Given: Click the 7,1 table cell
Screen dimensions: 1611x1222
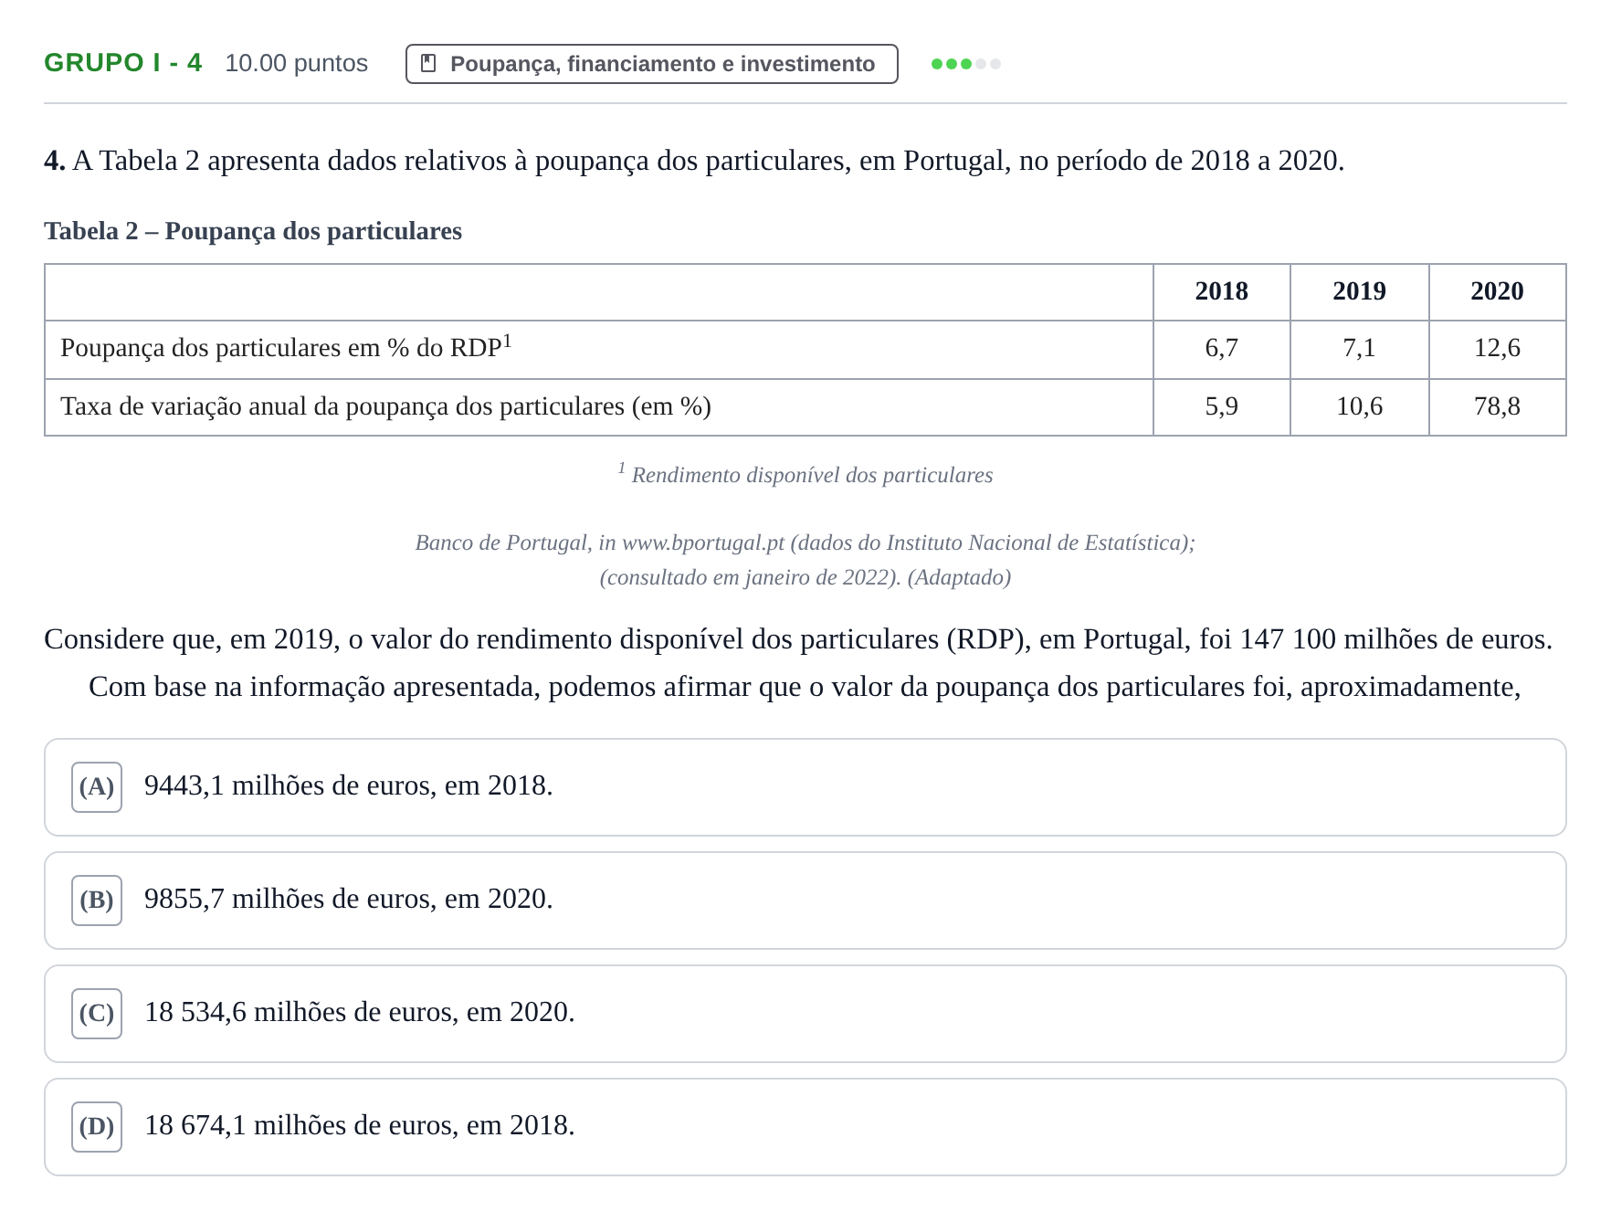Looking at the screenshot, I should 1359,349.
